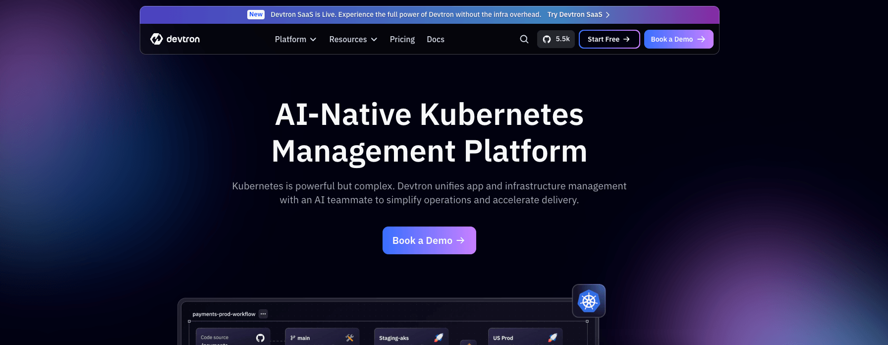Open the site search icon

click(x=524, y=39)
